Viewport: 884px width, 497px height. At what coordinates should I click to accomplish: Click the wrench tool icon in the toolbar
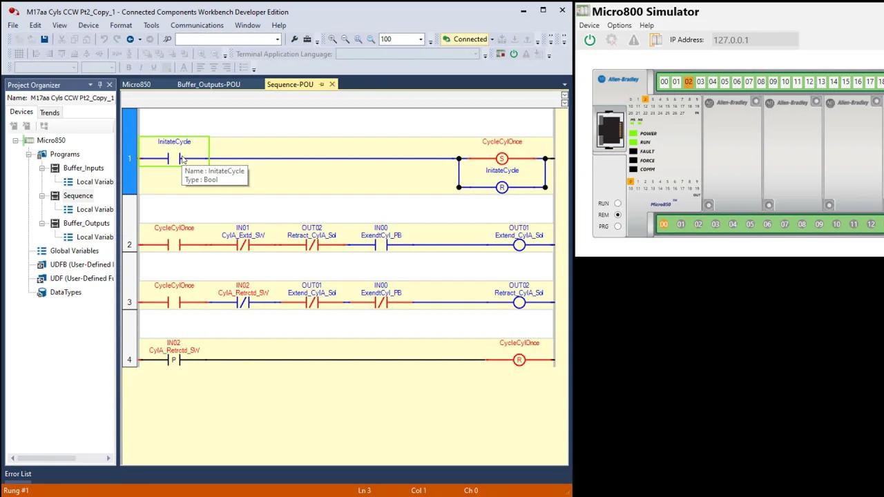(294, 39)
